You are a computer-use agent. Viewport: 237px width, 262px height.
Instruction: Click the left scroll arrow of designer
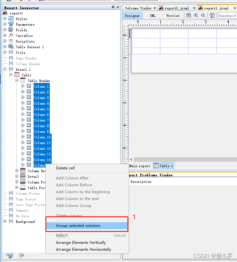(131, 159)
